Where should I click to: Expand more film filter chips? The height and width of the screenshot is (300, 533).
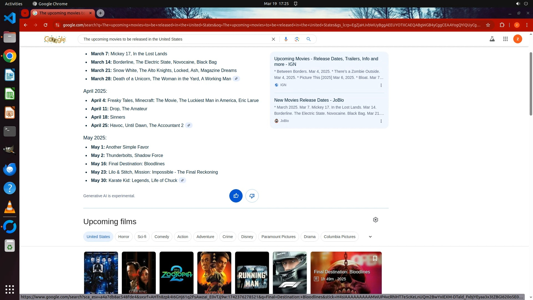[x=370, y=237]
